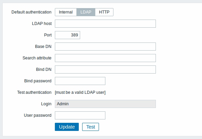The image size is (202, 139).
Task: Click into the Port field showing 389
Action: coord(67,35)
